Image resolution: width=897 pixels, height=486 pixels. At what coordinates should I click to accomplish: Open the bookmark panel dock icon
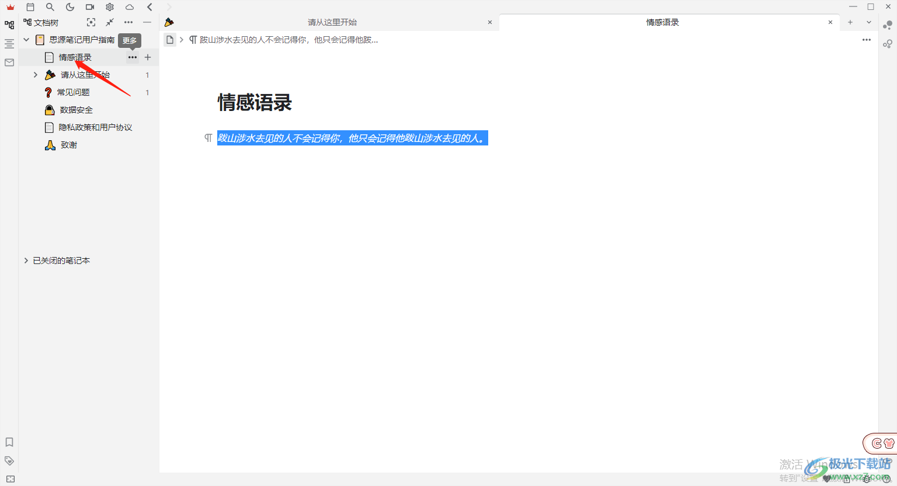point(9,442)
